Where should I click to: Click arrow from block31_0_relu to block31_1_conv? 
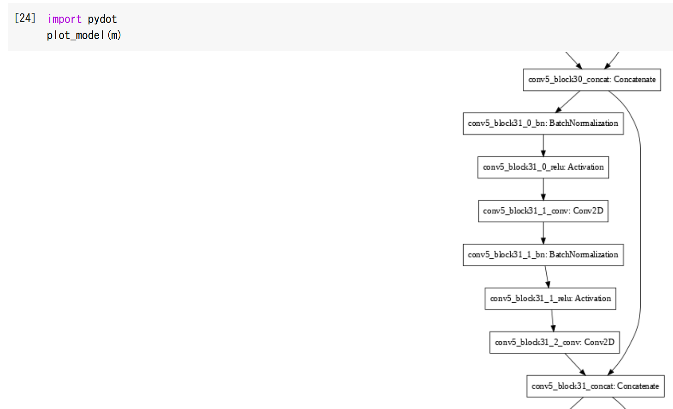(543, 189)
